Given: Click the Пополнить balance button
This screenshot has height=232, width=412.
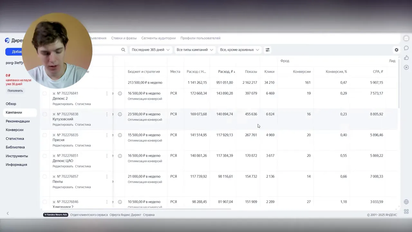Looking at the screenshot, I should [15, 91].
